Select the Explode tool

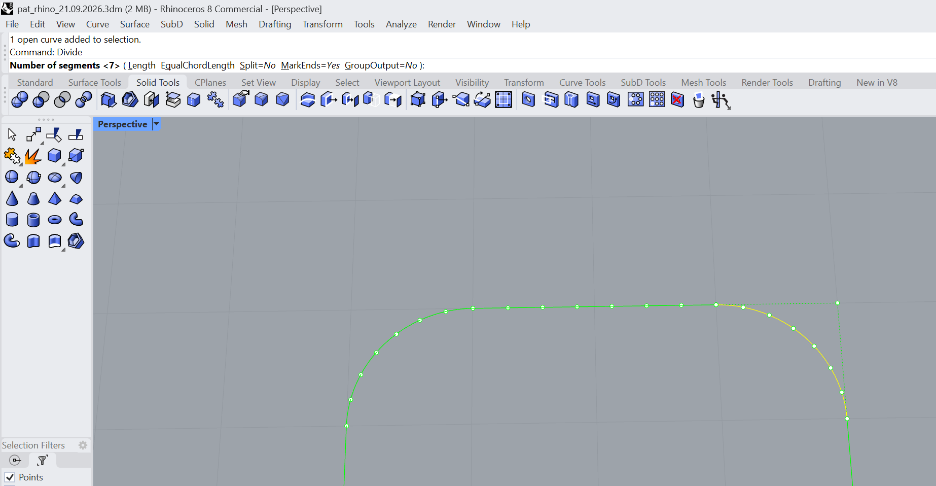pos(33,156)
